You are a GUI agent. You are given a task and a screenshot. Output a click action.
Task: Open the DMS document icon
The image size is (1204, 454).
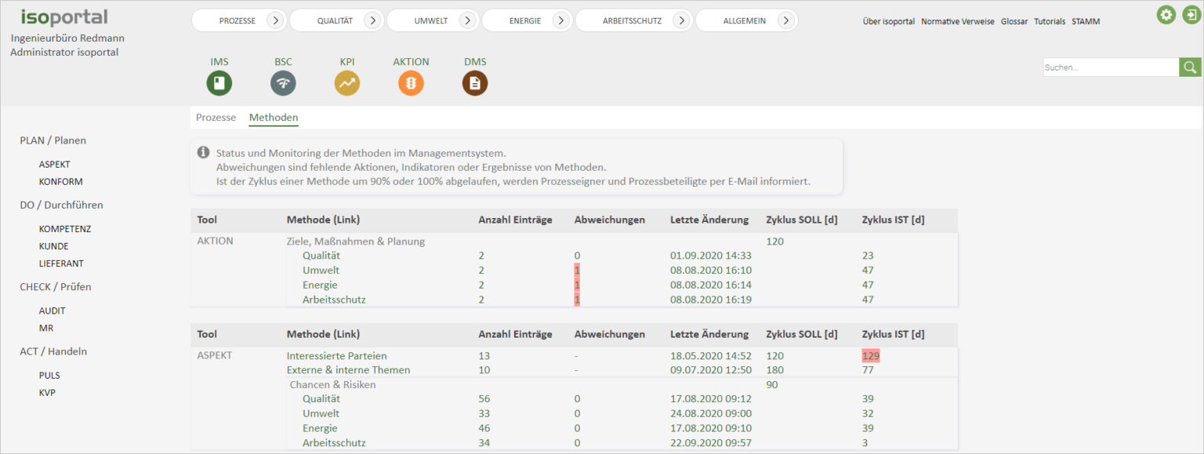(474, 82)
